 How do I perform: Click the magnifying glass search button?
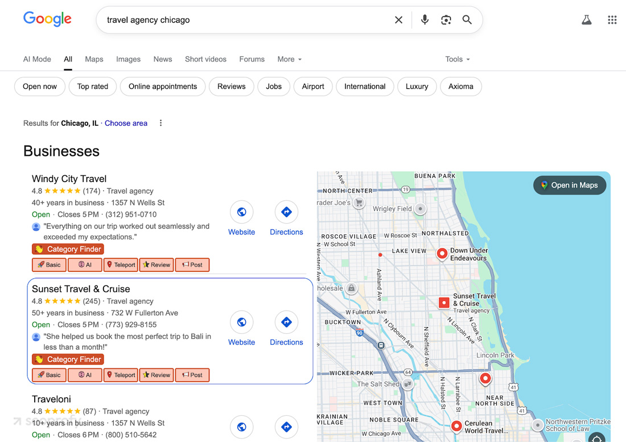point(467,20)
